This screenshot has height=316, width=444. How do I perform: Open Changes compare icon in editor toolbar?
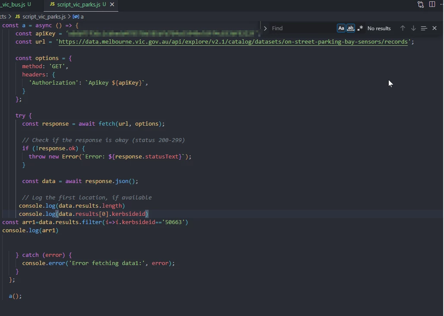[x=421, y=4]
